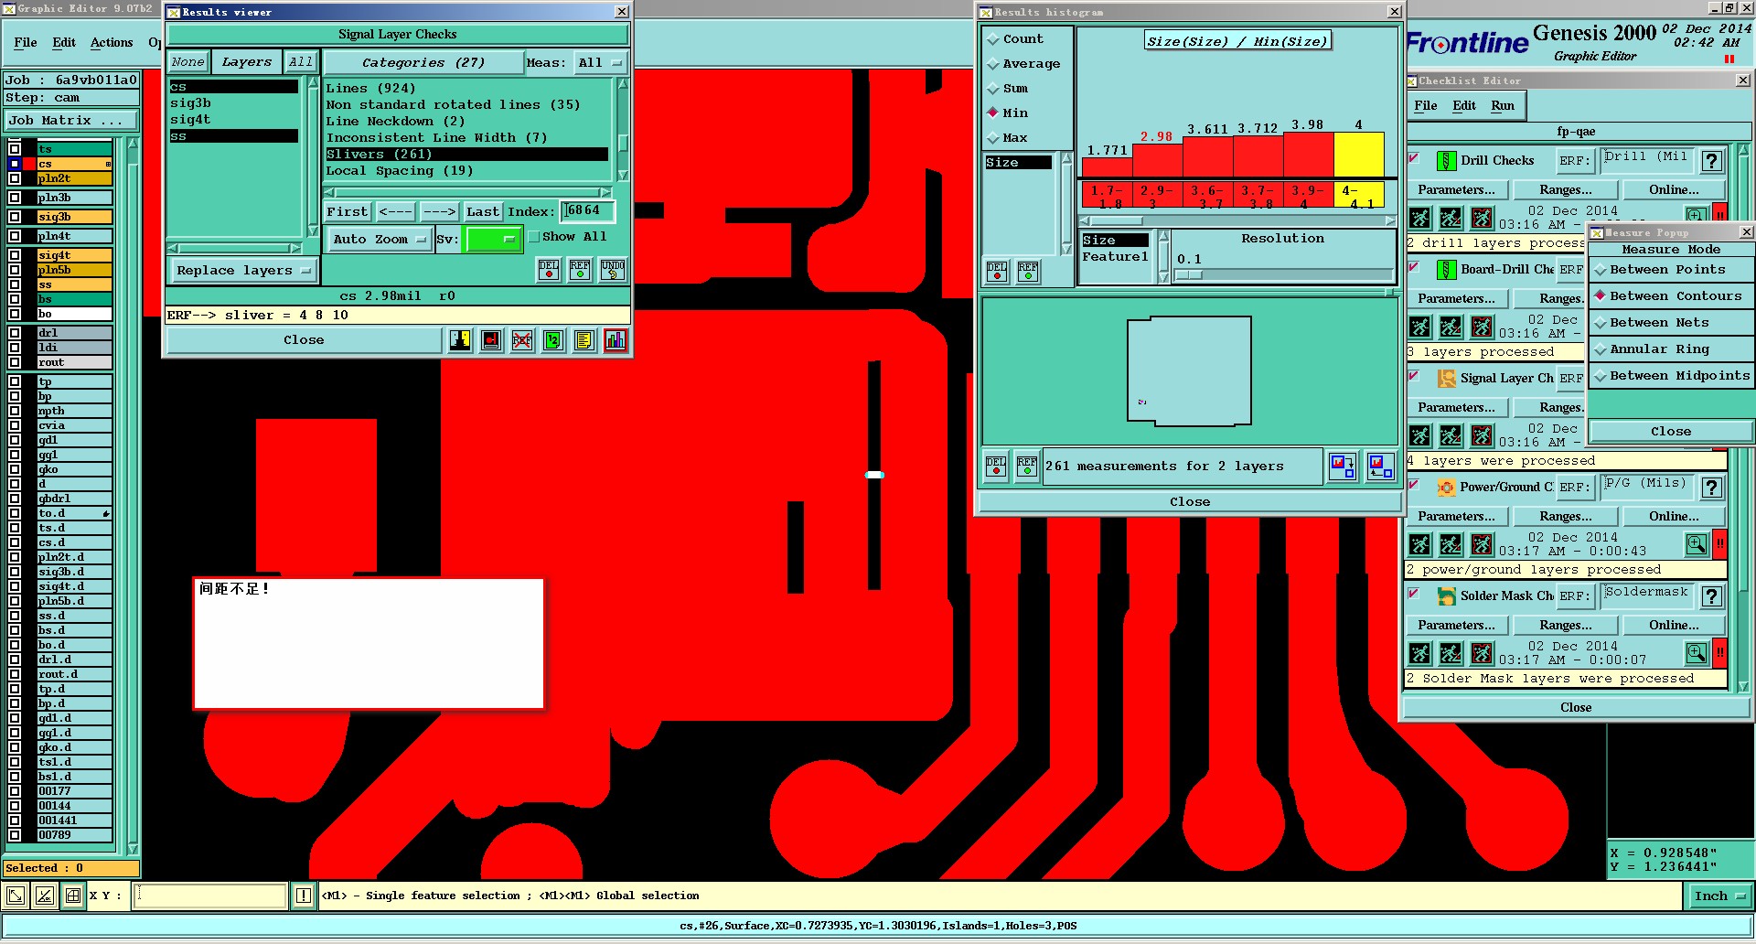Click the next arrow ---> button

pos(439,212)
